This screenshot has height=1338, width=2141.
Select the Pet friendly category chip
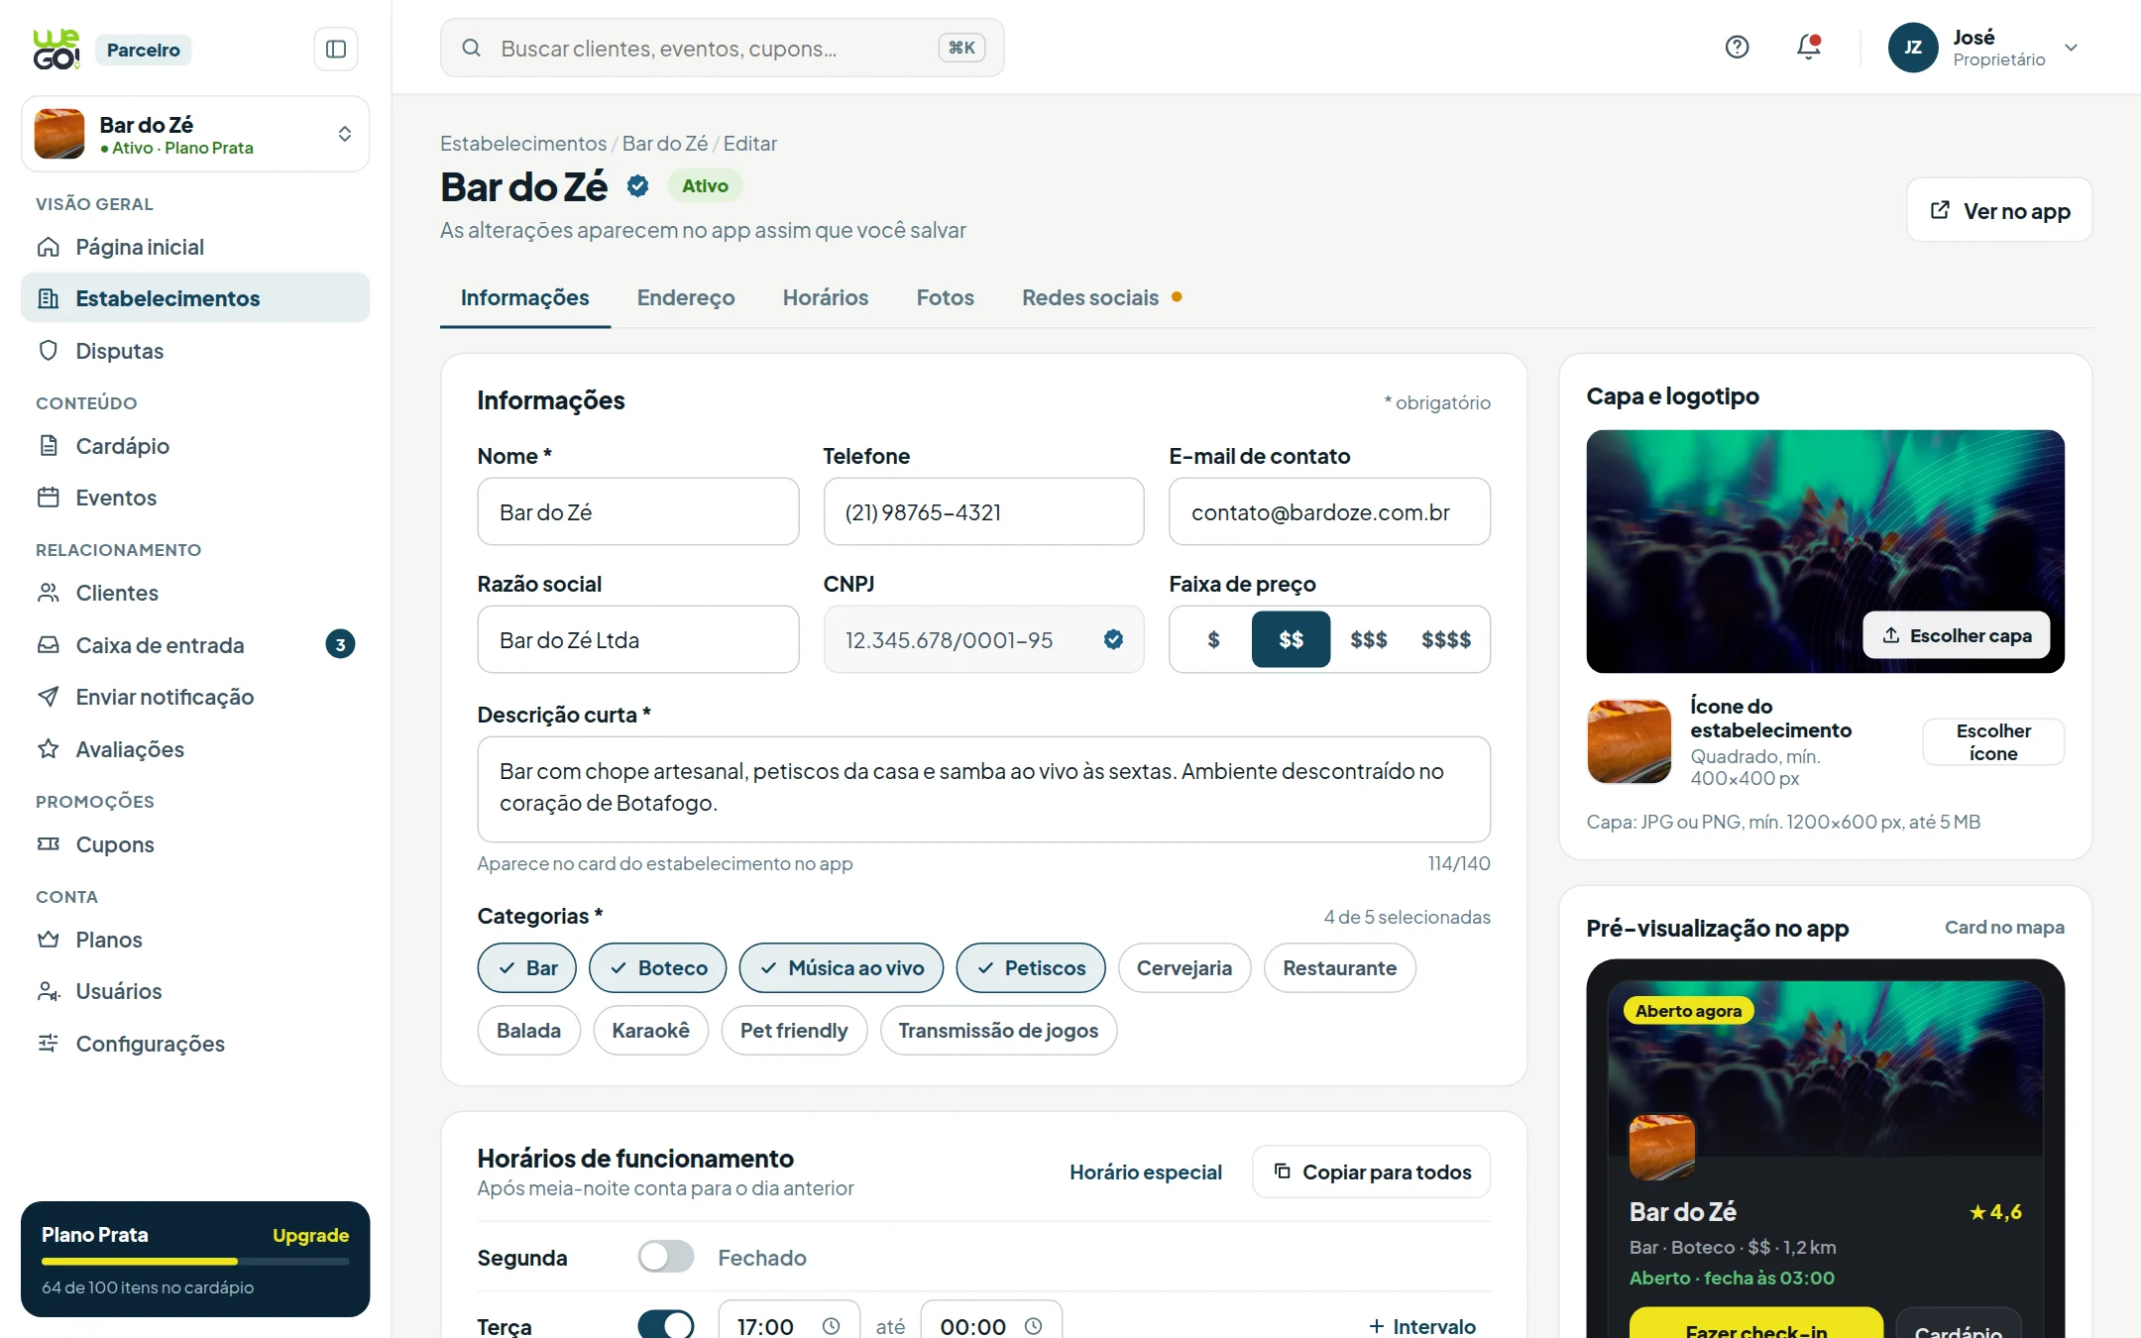(x=794, y=1031)
